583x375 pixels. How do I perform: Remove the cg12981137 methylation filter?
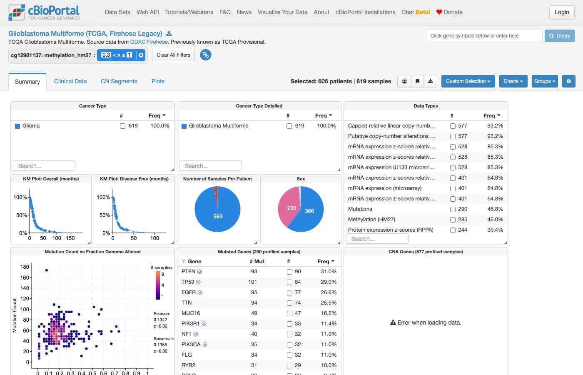141,55
